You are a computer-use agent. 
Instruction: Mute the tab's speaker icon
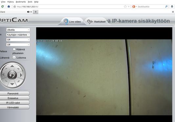(28, 12)
